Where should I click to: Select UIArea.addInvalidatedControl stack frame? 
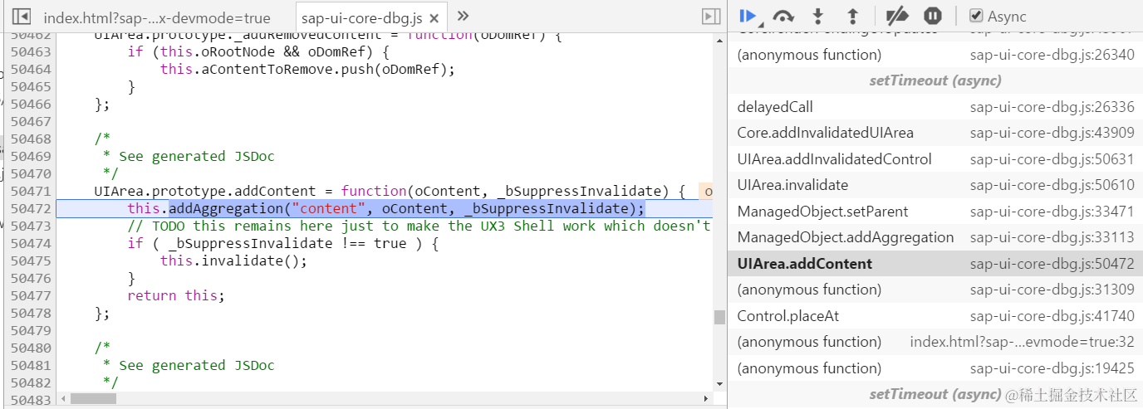[935, 159]
